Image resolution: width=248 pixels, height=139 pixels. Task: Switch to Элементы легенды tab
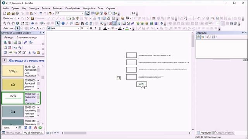click(x=27, y=37)
